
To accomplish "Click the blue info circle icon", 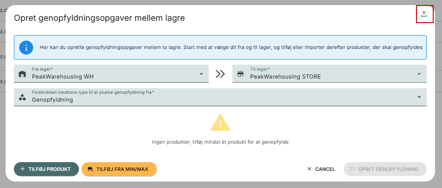I will [x=26, y=48].
